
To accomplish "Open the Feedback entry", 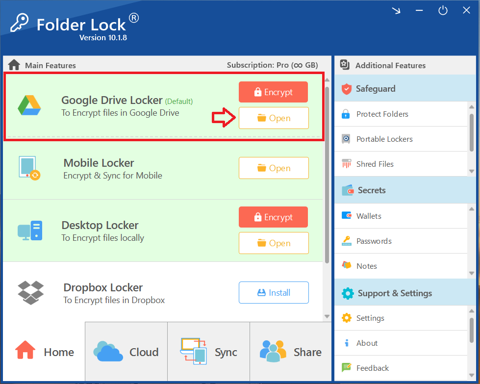I will [401, 368].
